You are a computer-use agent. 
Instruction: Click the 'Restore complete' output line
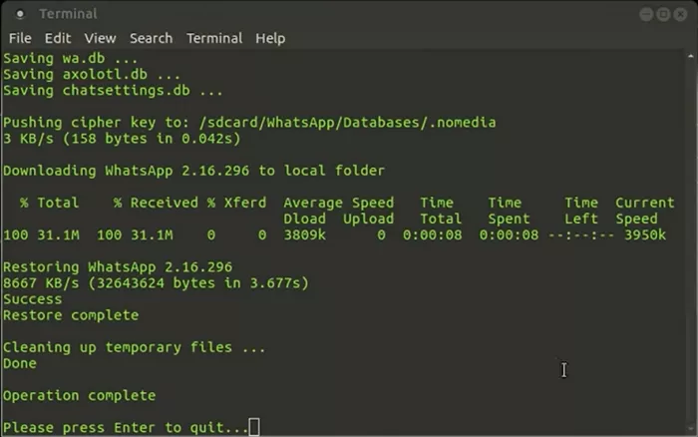tap(71, 315)
